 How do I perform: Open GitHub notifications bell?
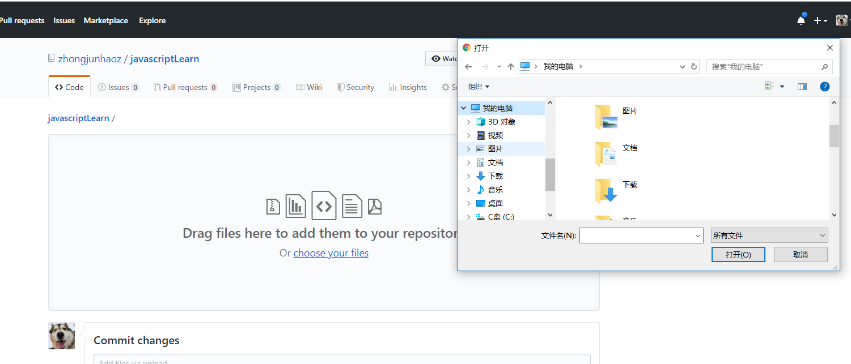point(801,20)
